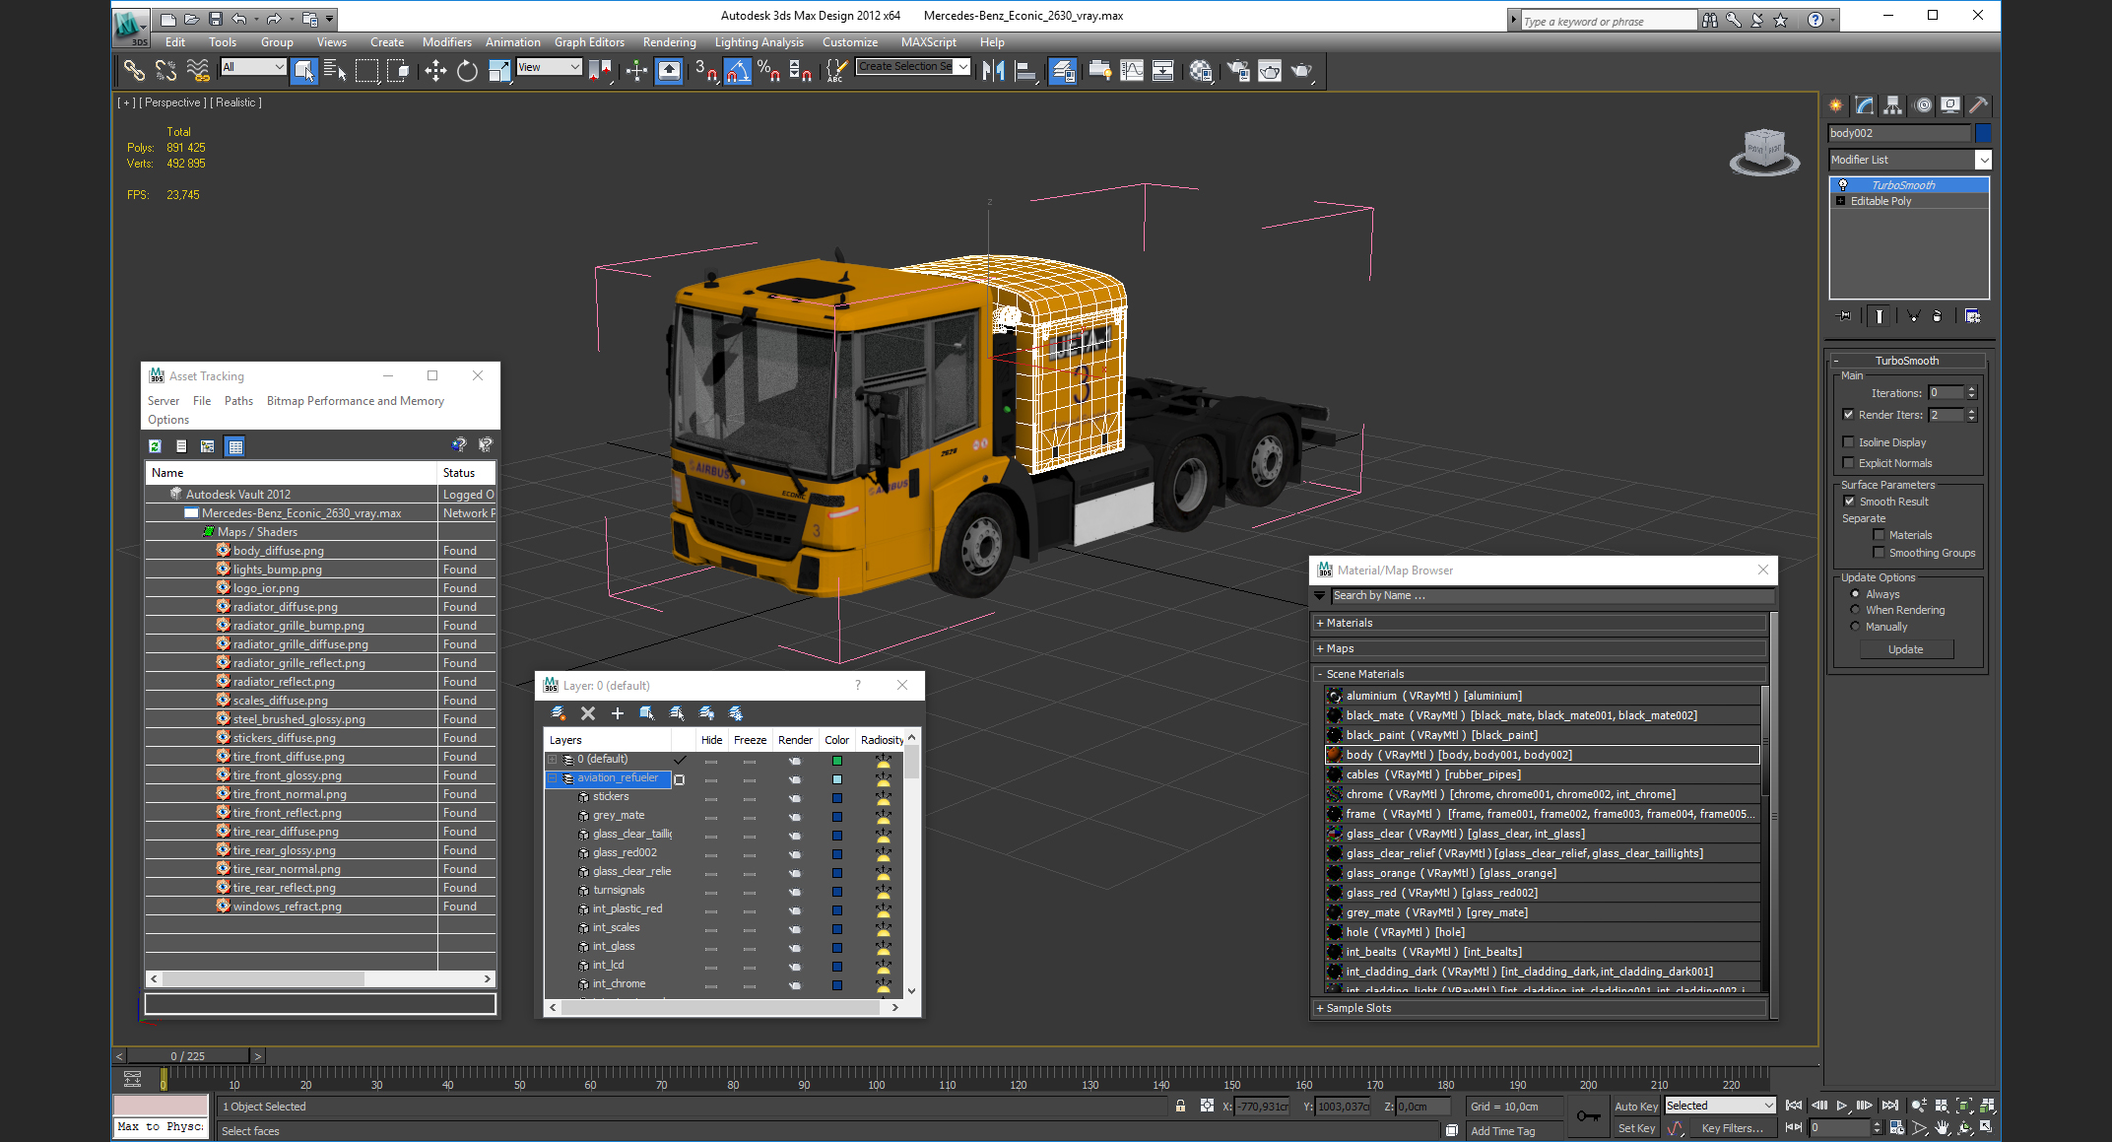Image resolution: width=2112 pixels, height=1142 pixels.
Task: Open the Modifier List dropdown
Action: pos(1983,160)
